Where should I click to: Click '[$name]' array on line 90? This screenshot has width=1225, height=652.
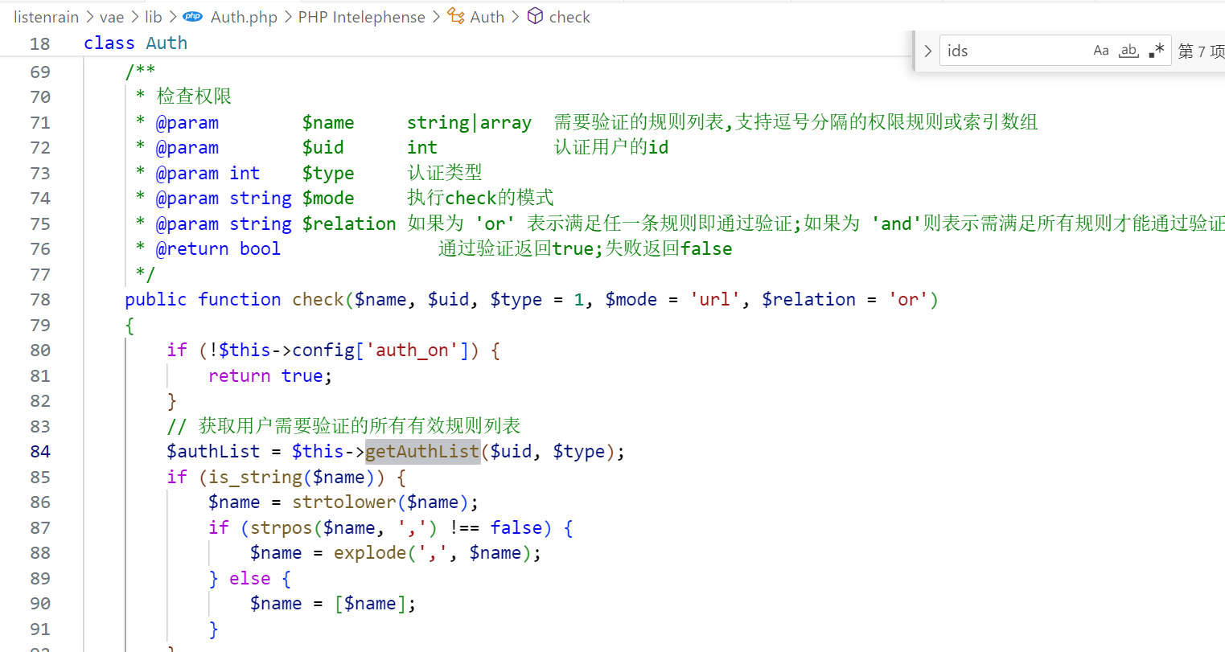pos(371,604)
